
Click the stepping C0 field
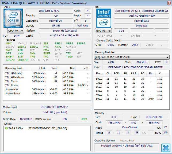56,16
